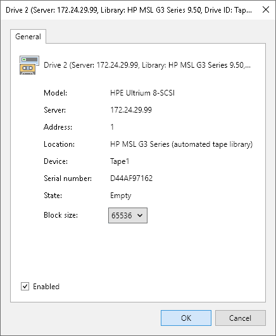Click the Block size label
This screenshot has height=336, width=276.
tap(61, 215)
